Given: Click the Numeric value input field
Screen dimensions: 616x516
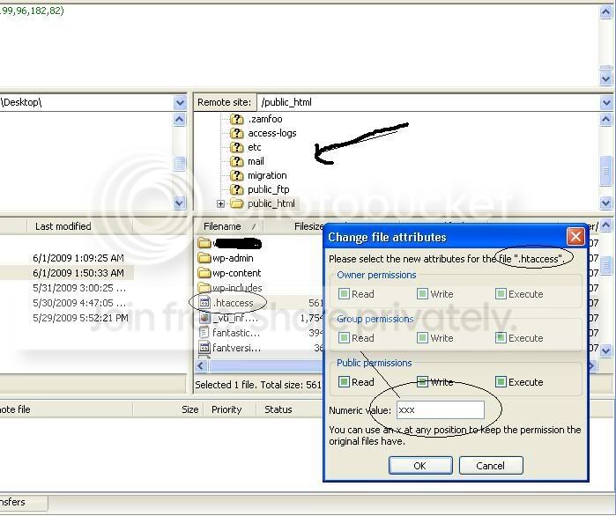Looking at the screenshot, I should point(441,410).
